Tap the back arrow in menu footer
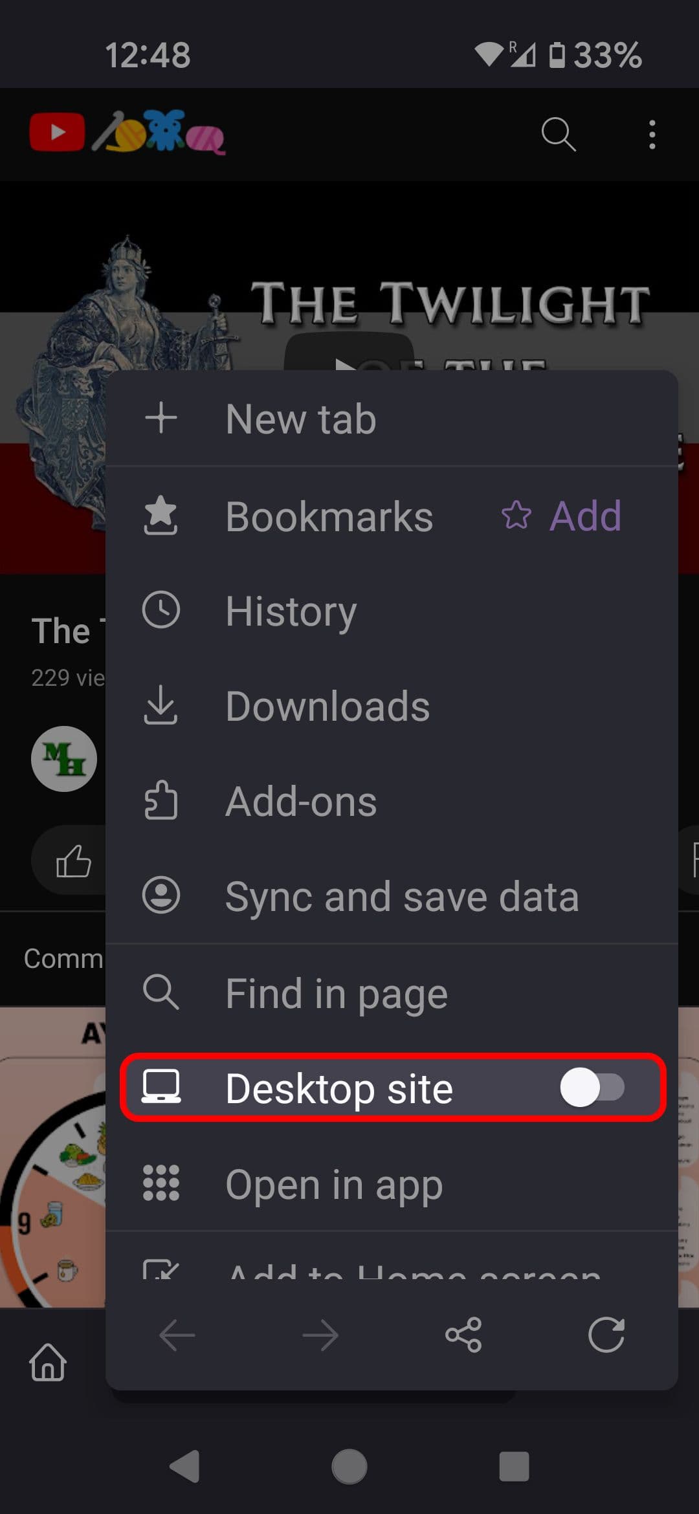This screenshot has width=699, height=1514. pos(177,1334)
